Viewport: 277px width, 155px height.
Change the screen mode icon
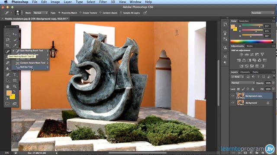tap(15, 104)
